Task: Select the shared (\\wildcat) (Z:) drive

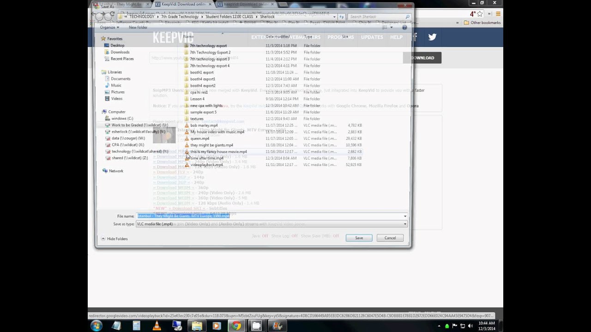Action: (130, 158)
